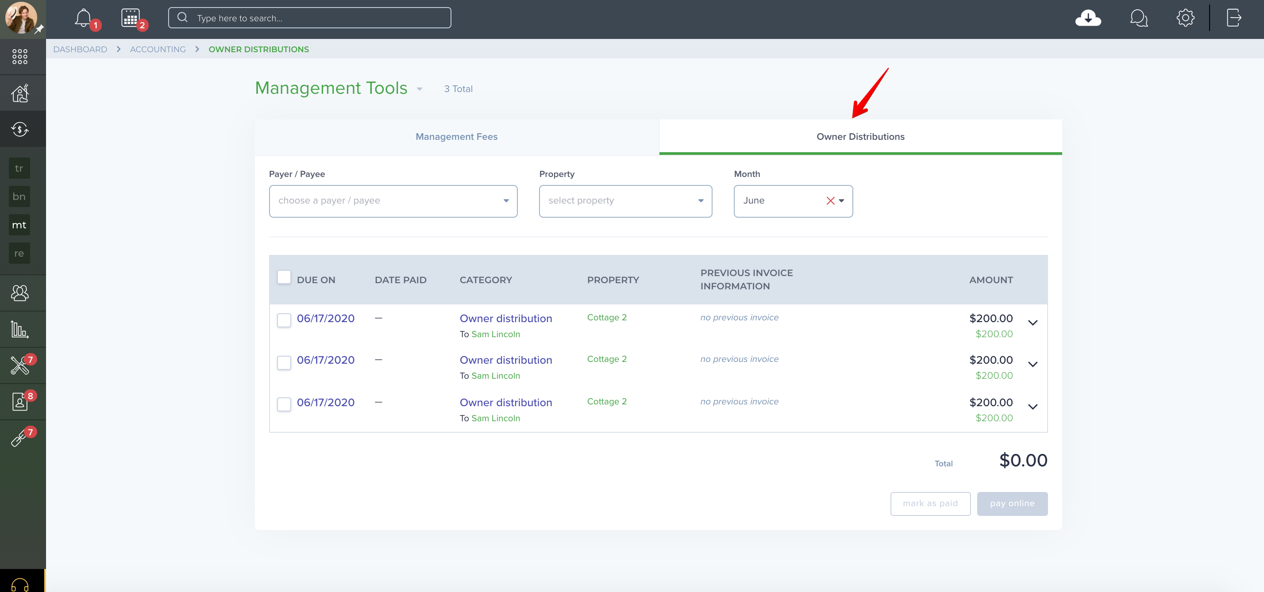Screen dimensions: 1264x592
Task: Open the notifications bell icon
Action: [83, 18]
